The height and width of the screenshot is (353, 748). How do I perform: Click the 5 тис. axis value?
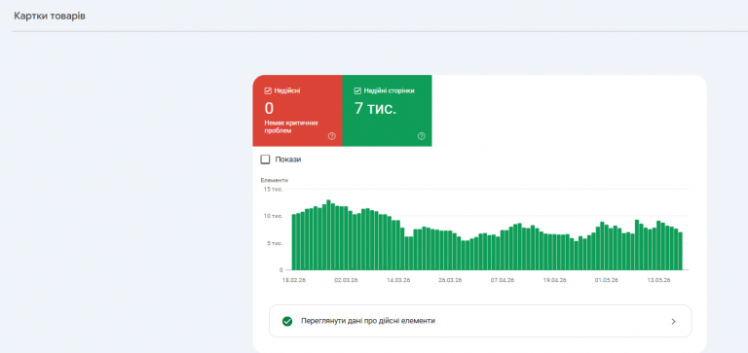[275, 243]
